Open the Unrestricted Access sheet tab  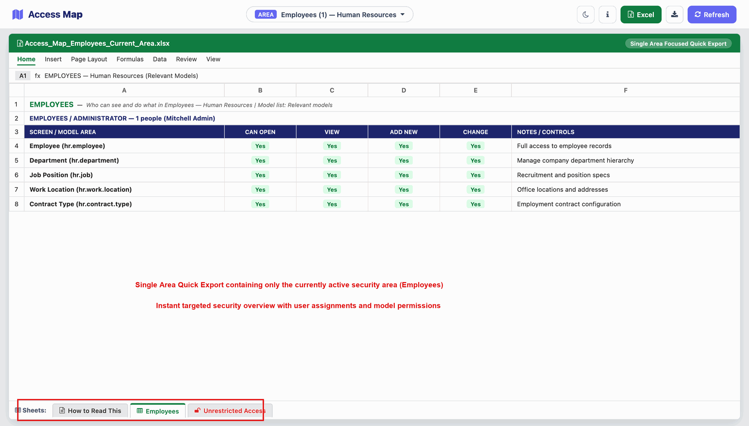click(230, 410)
